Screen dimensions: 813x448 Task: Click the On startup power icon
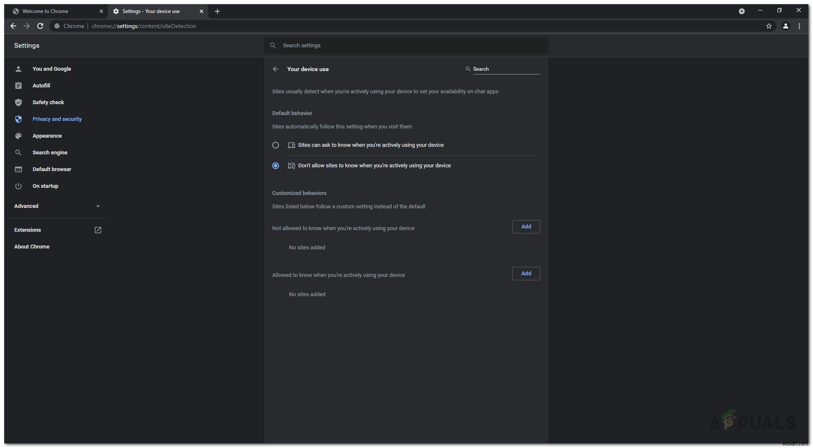tap(18, 186)
